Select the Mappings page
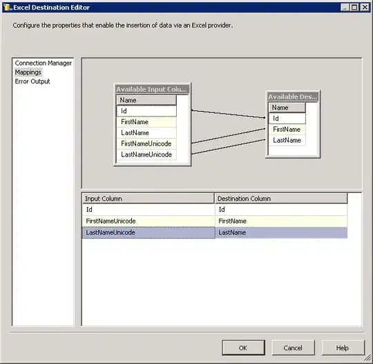The width and height of the screenshot is (373, 364). (x=28, y=72)
